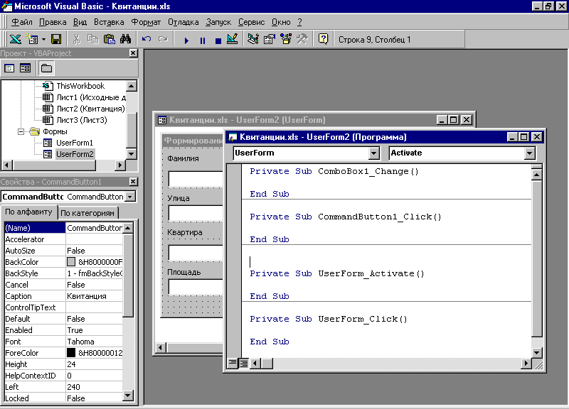Image resolution: width=569 pixels, height=409 pixels.
Task: Open Properties Window toolbar icon
Action: (x=270, y=39)
